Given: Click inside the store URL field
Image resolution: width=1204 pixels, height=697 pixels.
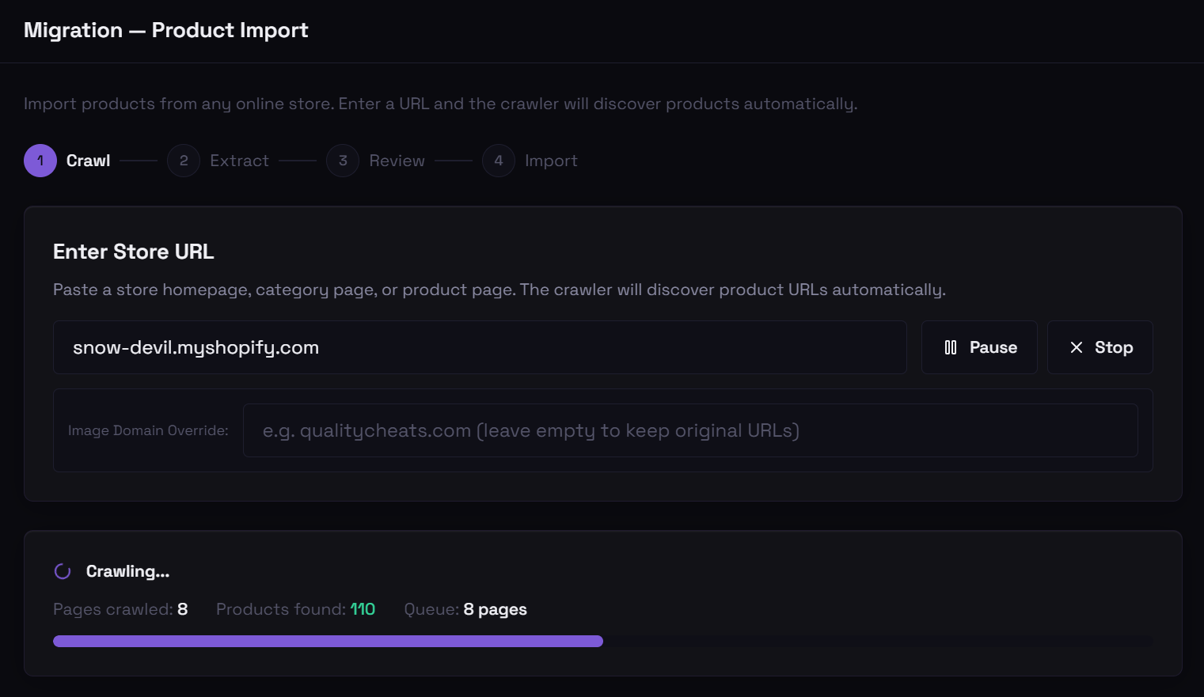Looking at the screenshot, I should [x=479, y=347].
